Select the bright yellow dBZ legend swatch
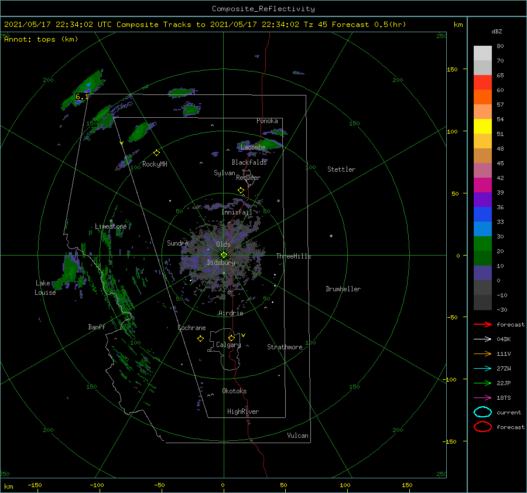 [x=482, y=126]
